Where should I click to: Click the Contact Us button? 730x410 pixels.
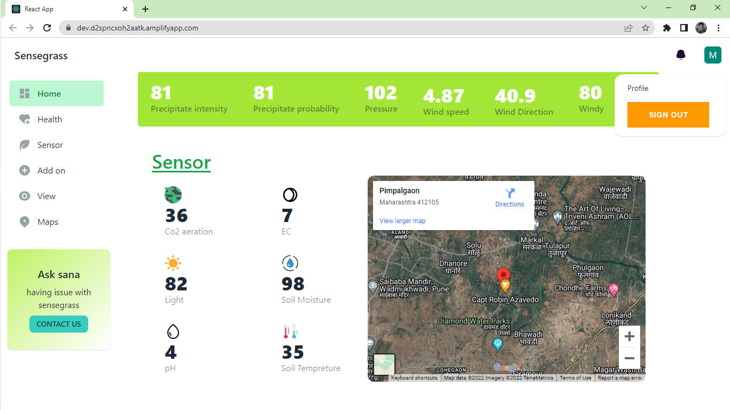tap(59, 324)
